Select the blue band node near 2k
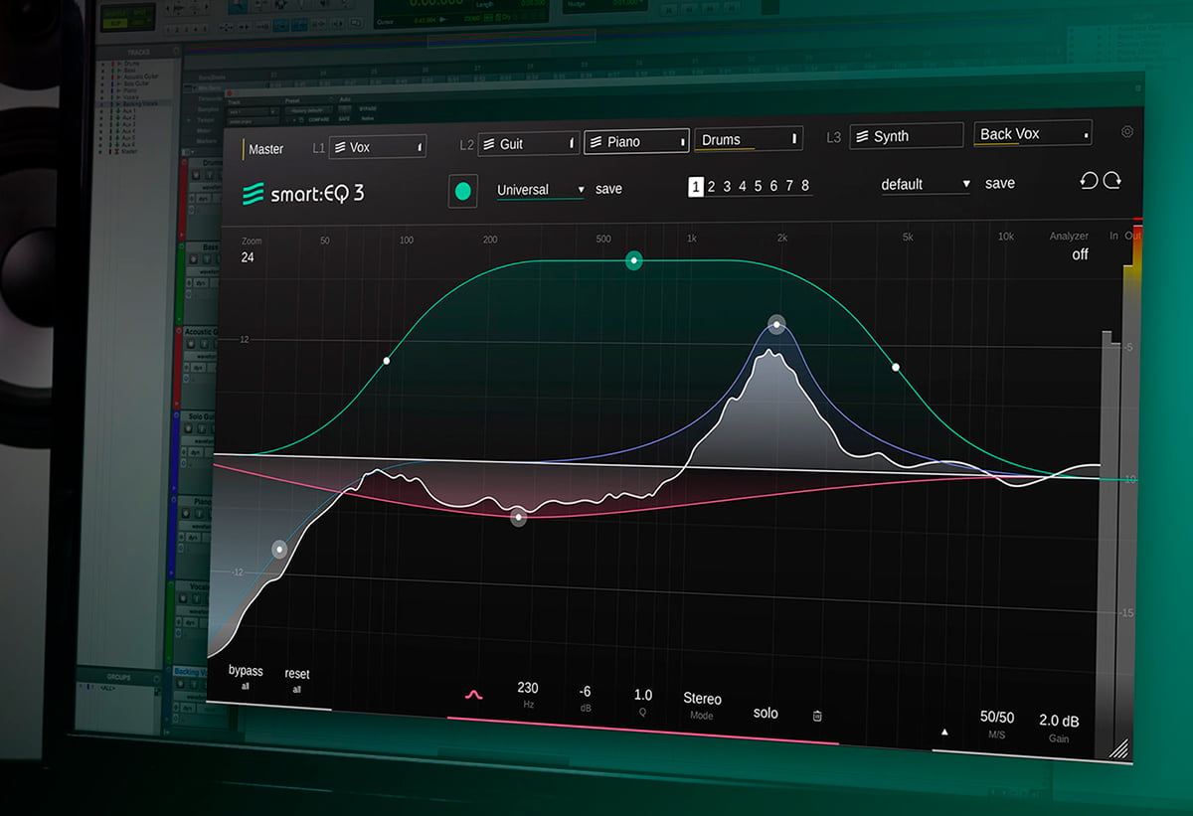This screenshot has width=1193, height=816. [x=776, y=324]
